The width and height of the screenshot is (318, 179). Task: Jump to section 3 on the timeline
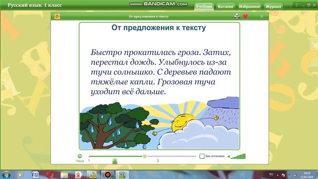click(x=158, y=161)
